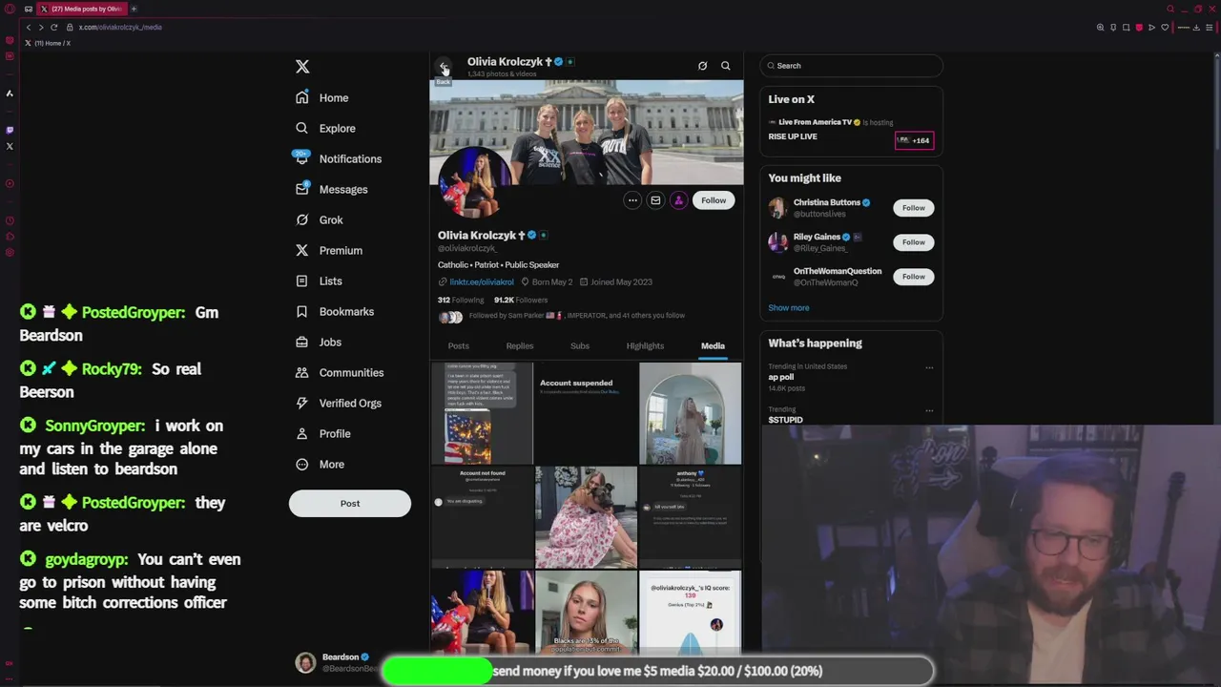
Task: Open the browser downloads icon
Action: (x=1196, y=27)
